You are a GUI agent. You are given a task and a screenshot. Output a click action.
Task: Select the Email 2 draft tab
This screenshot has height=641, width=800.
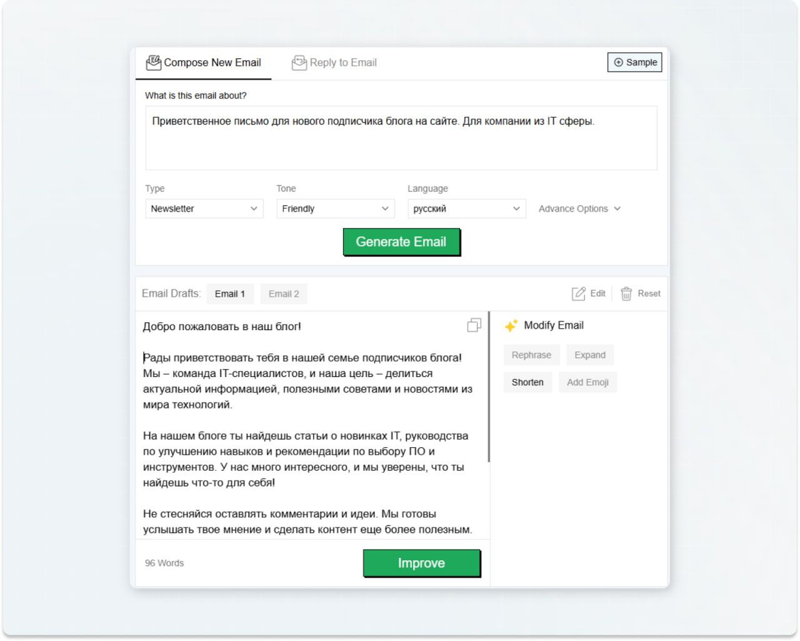coord(284,294)
